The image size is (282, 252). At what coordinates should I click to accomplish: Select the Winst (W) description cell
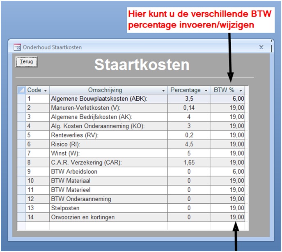point(108,153)
